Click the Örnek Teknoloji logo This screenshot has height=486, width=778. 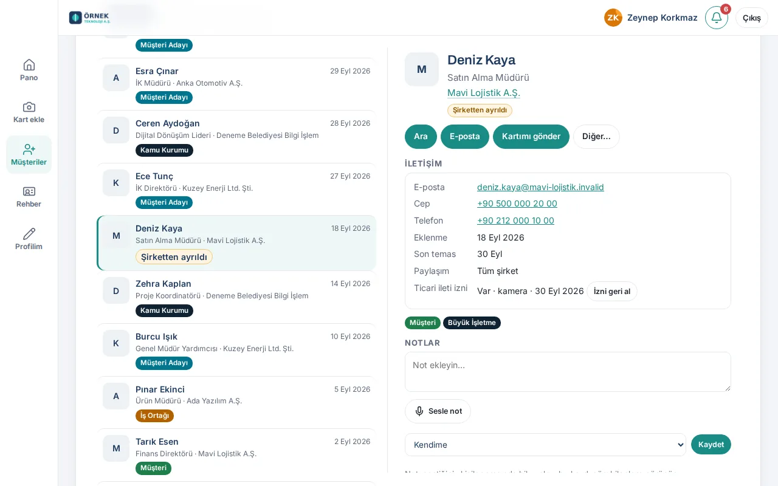[90, 18]
